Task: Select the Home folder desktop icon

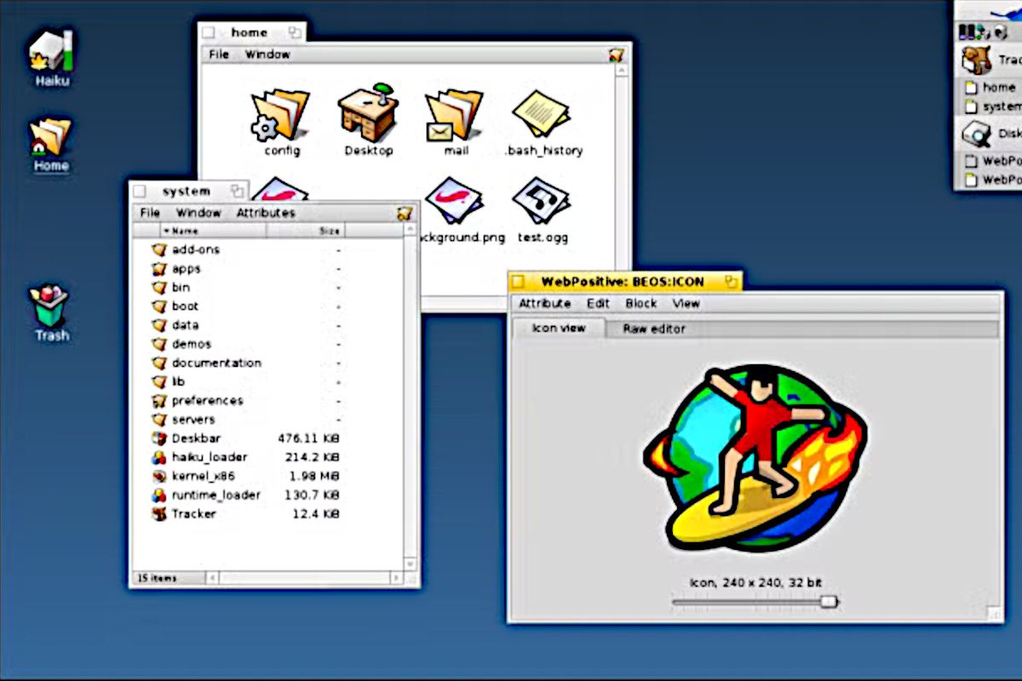Action: point(51,137)
